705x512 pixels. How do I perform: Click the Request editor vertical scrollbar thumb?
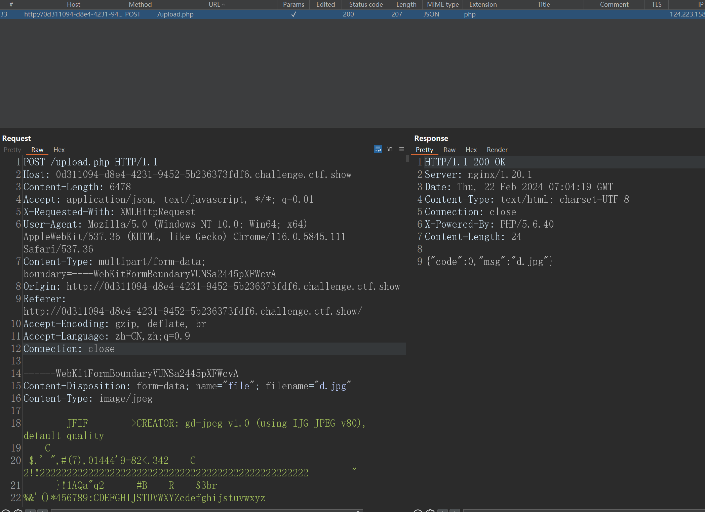pyautogui.click(x=407, y=159)
